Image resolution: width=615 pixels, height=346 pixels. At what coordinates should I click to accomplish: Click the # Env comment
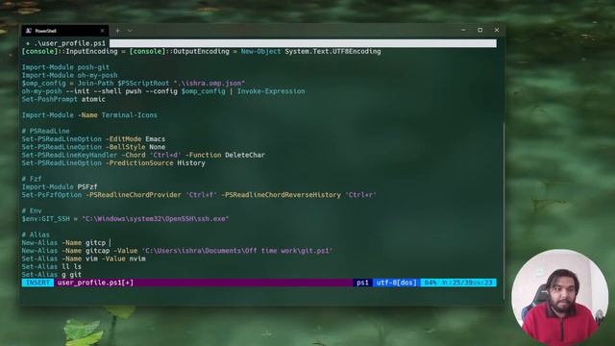(x=32, y=211)
